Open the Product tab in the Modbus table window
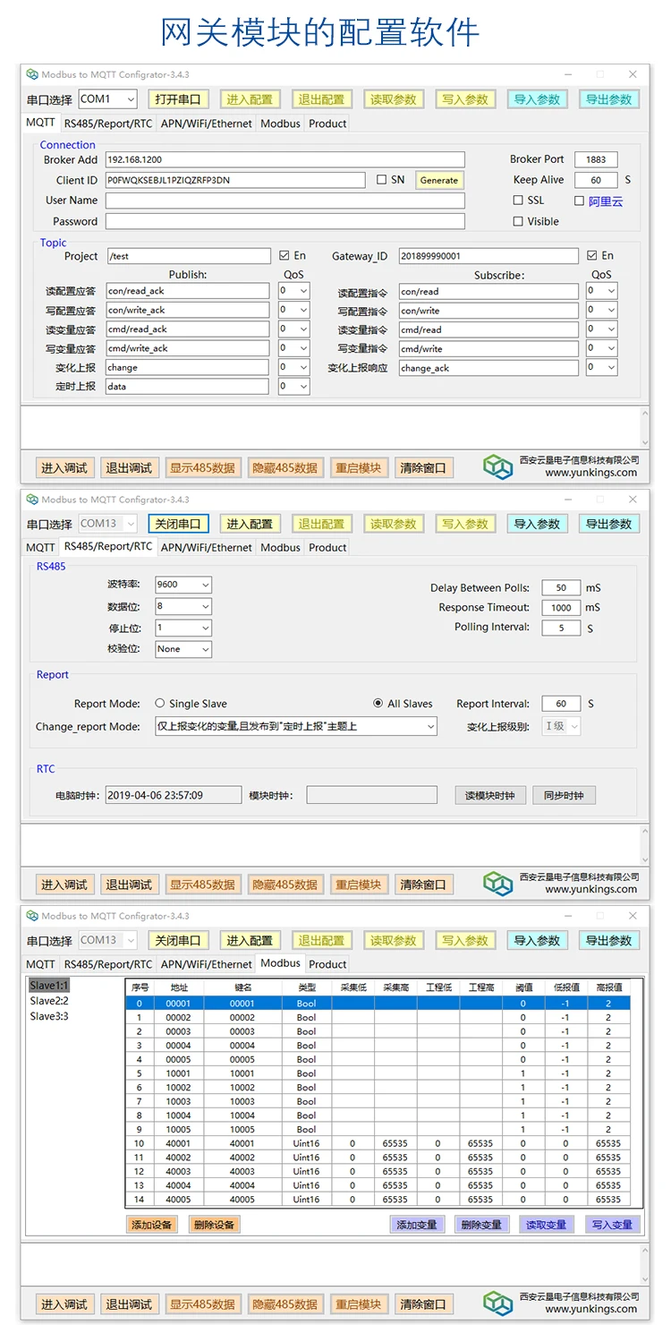The height and width of the screenshot is (1325, 671). (327, 964)
